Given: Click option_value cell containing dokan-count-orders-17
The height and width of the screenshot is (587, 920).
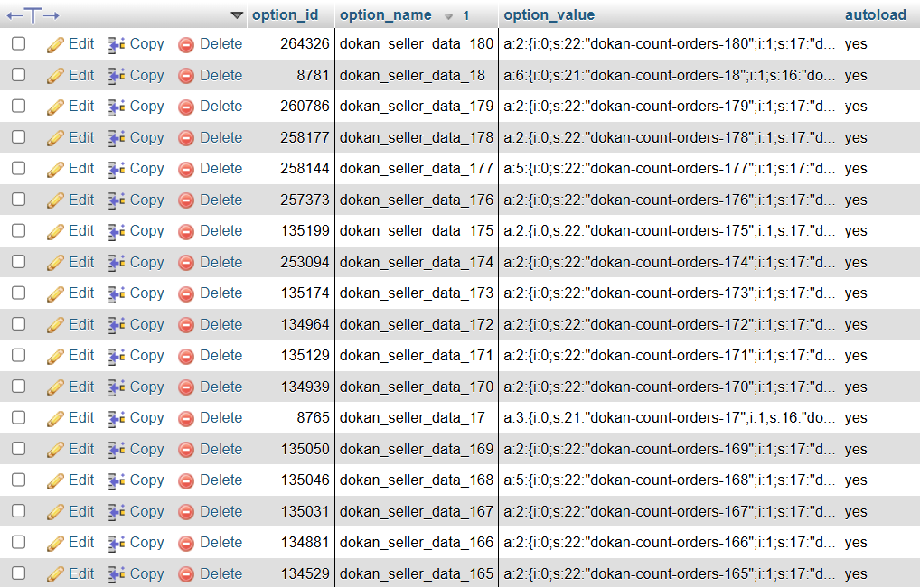Looking at the screenshot, I should click(669, 417).
